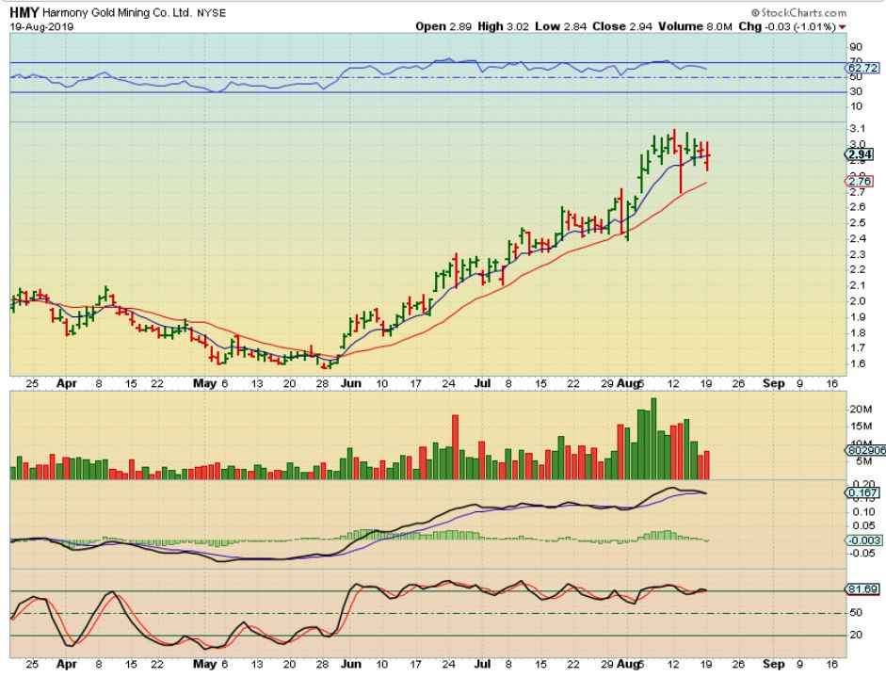Click the stochastic 81.69 value tag
Viewport: 886px width, 677px height.
tap(862, 589)
